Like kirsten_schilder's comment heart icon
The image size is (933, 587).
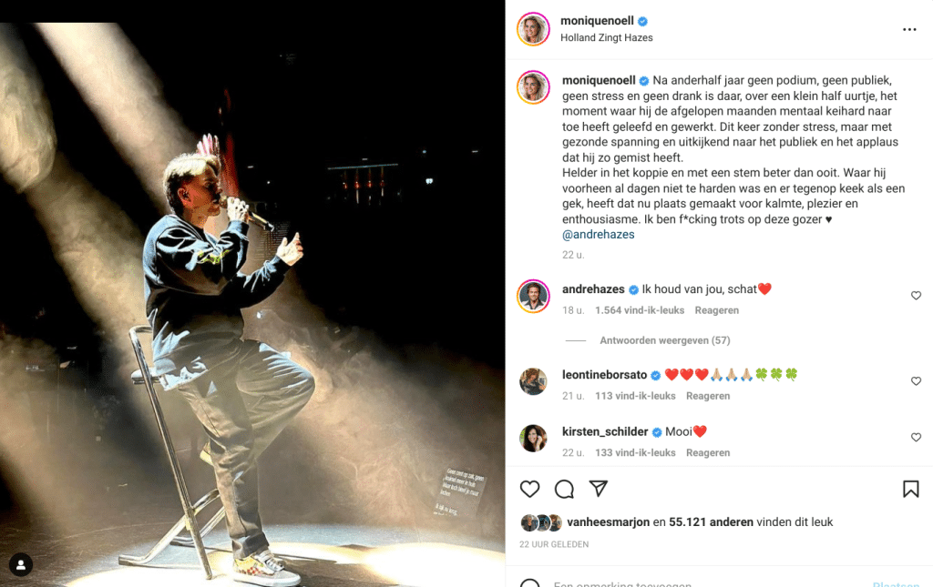click(916, 437)
